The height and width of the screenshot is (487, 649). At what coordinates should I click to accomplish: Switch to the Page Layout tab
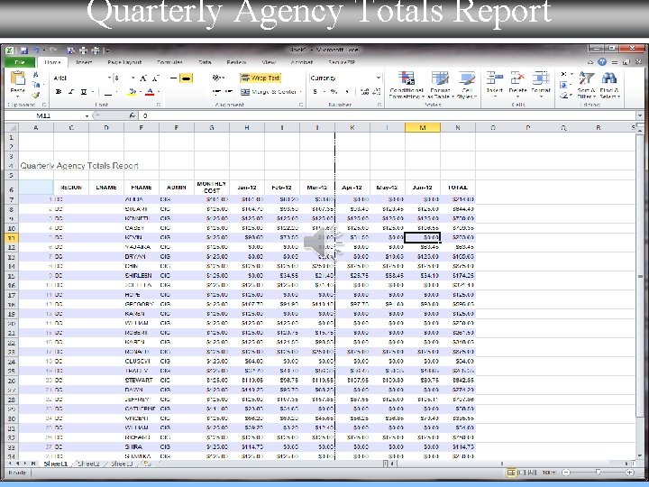(124, 62)
